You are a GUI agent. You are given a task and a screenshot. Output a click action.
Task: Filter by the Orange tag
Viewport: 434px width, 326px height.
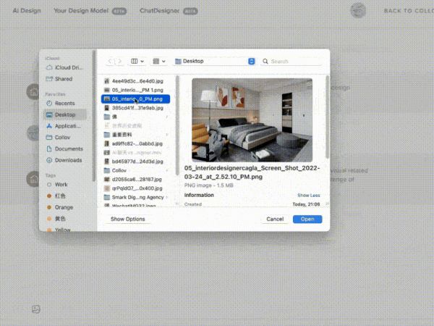[63, 207]
